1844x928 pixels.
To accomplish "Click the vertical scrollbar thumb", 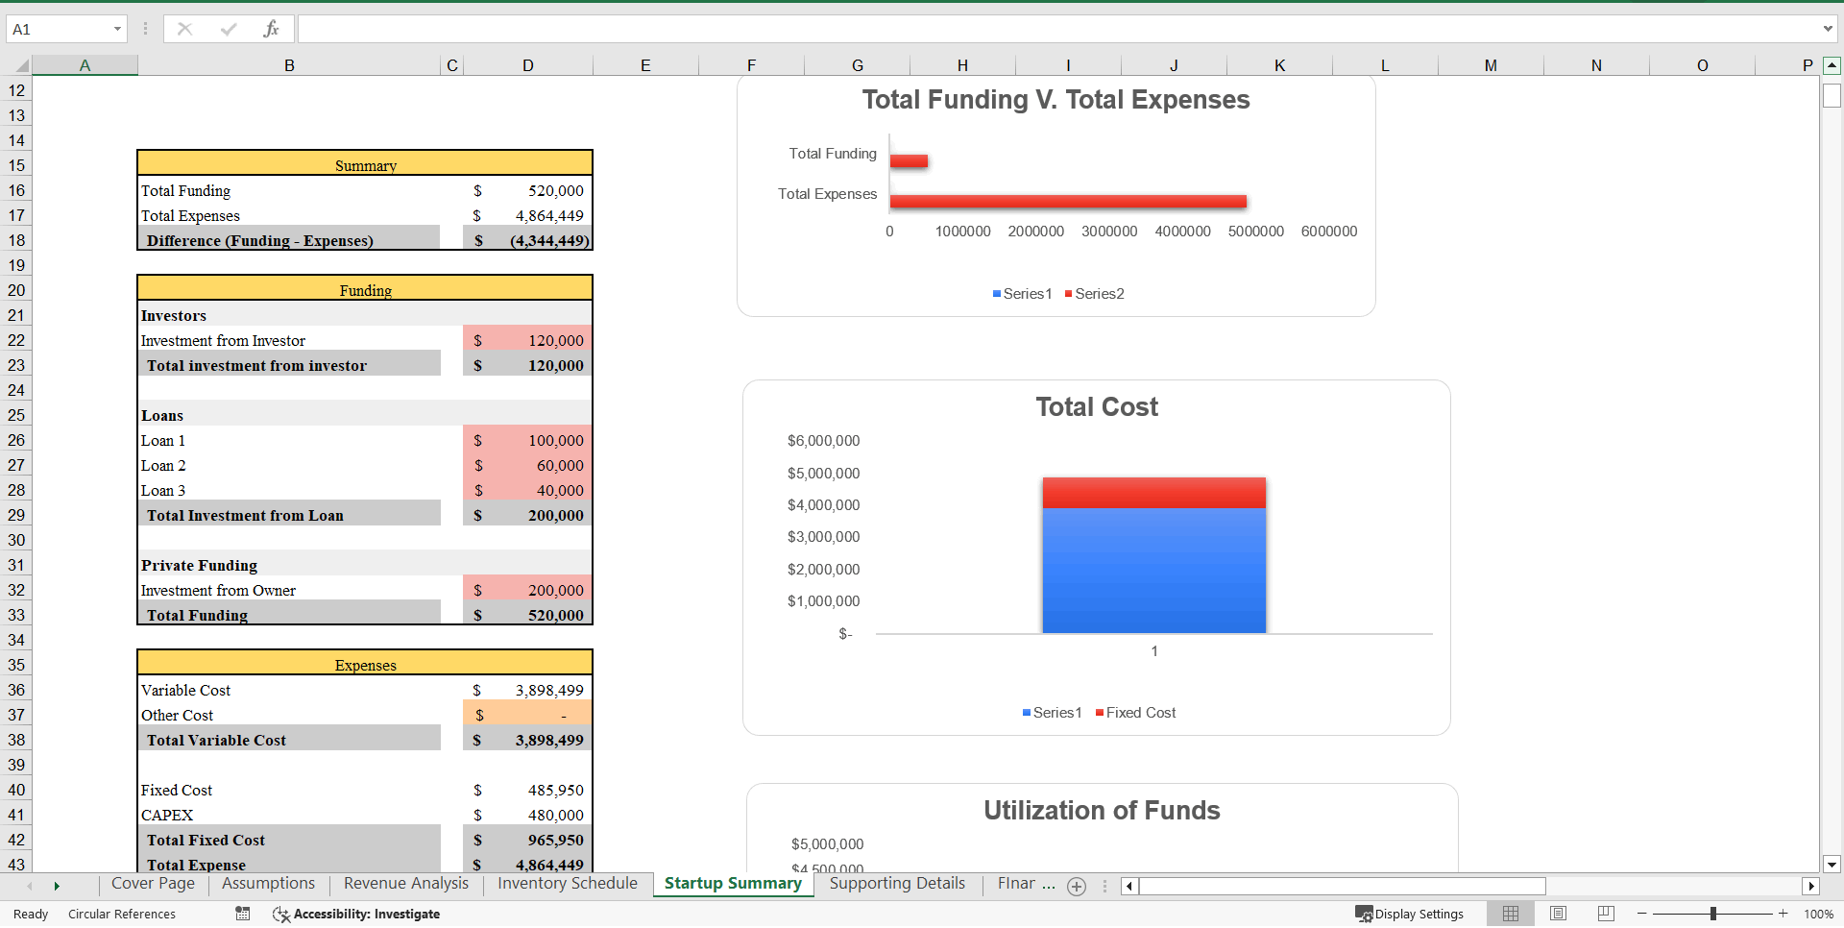I will click(x=1832, y=96).
